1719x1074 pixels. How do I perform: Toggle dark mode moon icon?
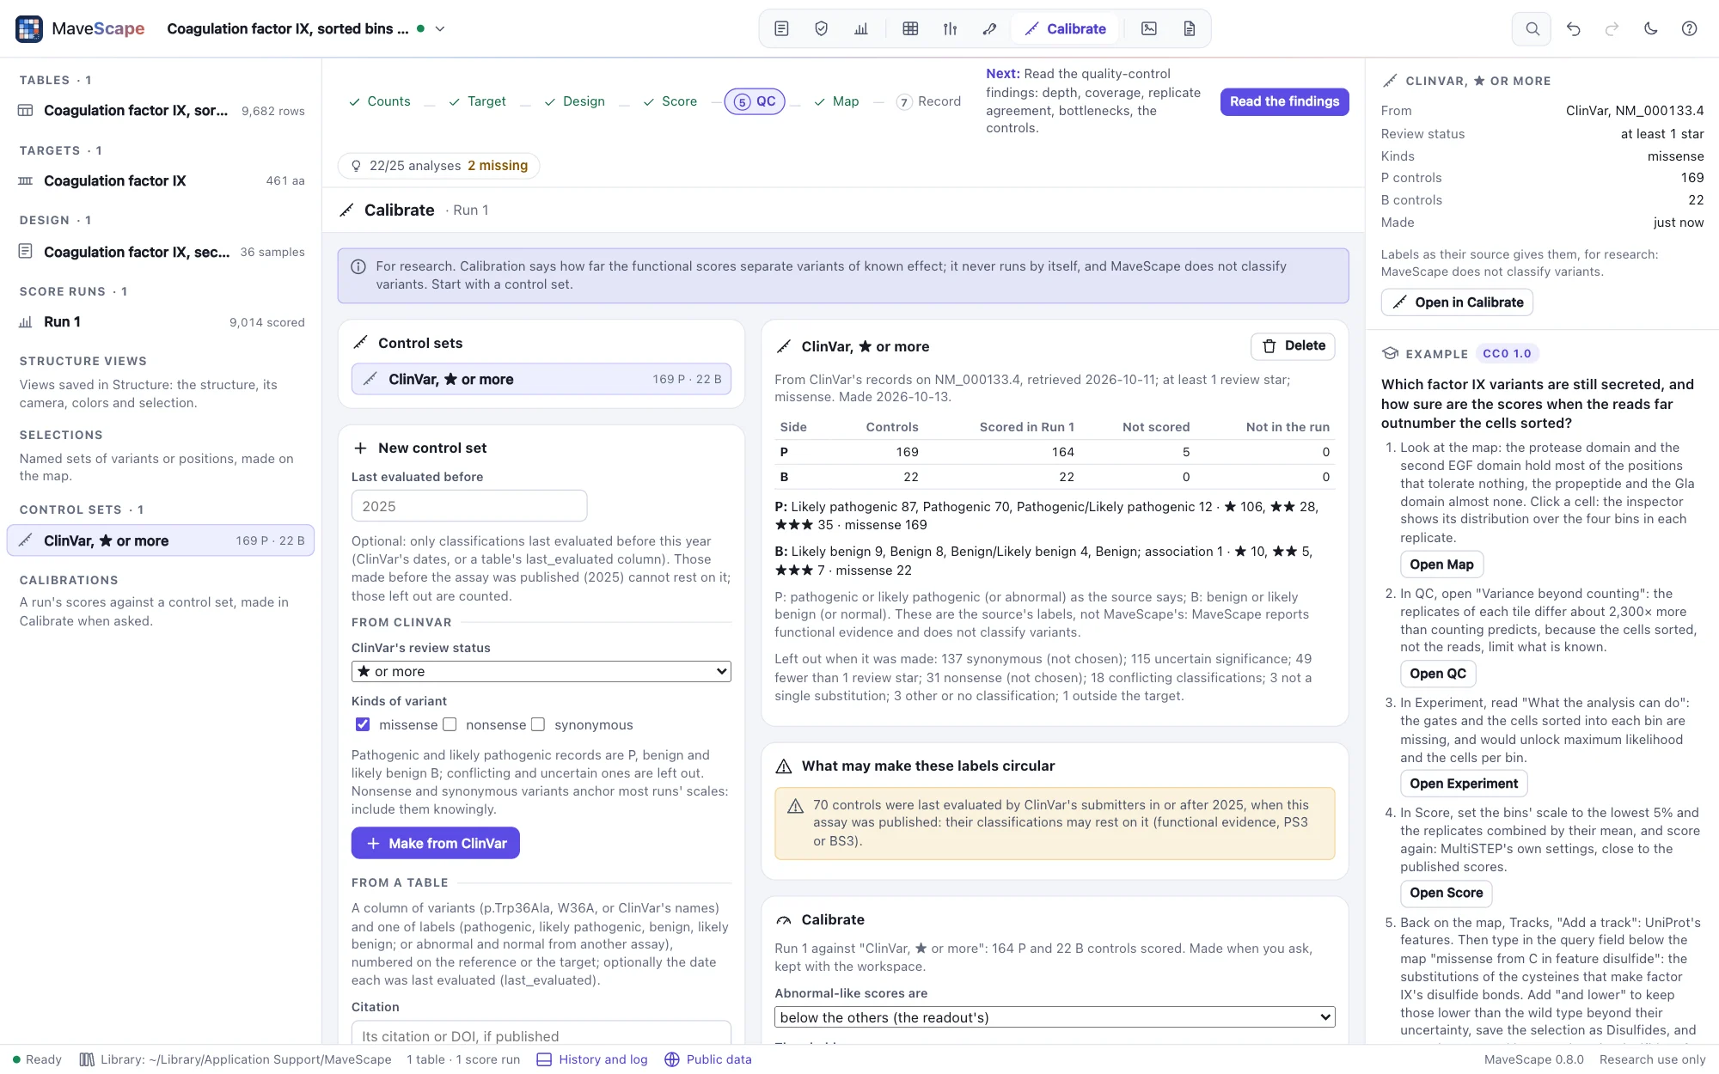click(x=1650, y=28)
